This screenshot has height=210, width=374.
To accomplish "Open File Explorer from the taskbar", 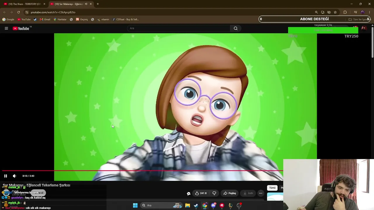I will 188,205.
